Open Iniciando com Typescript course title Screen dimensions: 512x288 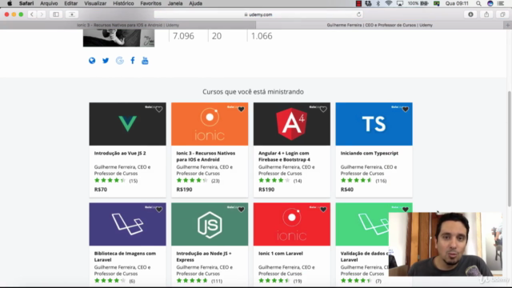coord(370,153)
